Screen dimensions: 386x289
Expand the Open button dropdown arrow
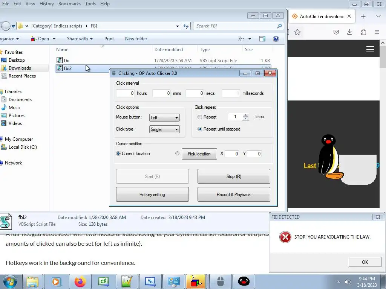(54, 39)
